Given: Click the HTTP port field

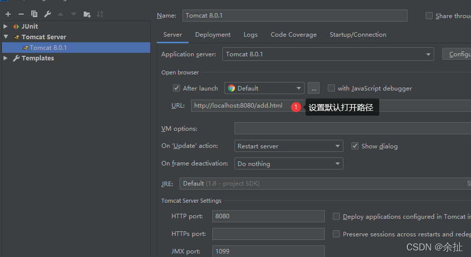Looking at the screenshot, I should coord(268,216).
